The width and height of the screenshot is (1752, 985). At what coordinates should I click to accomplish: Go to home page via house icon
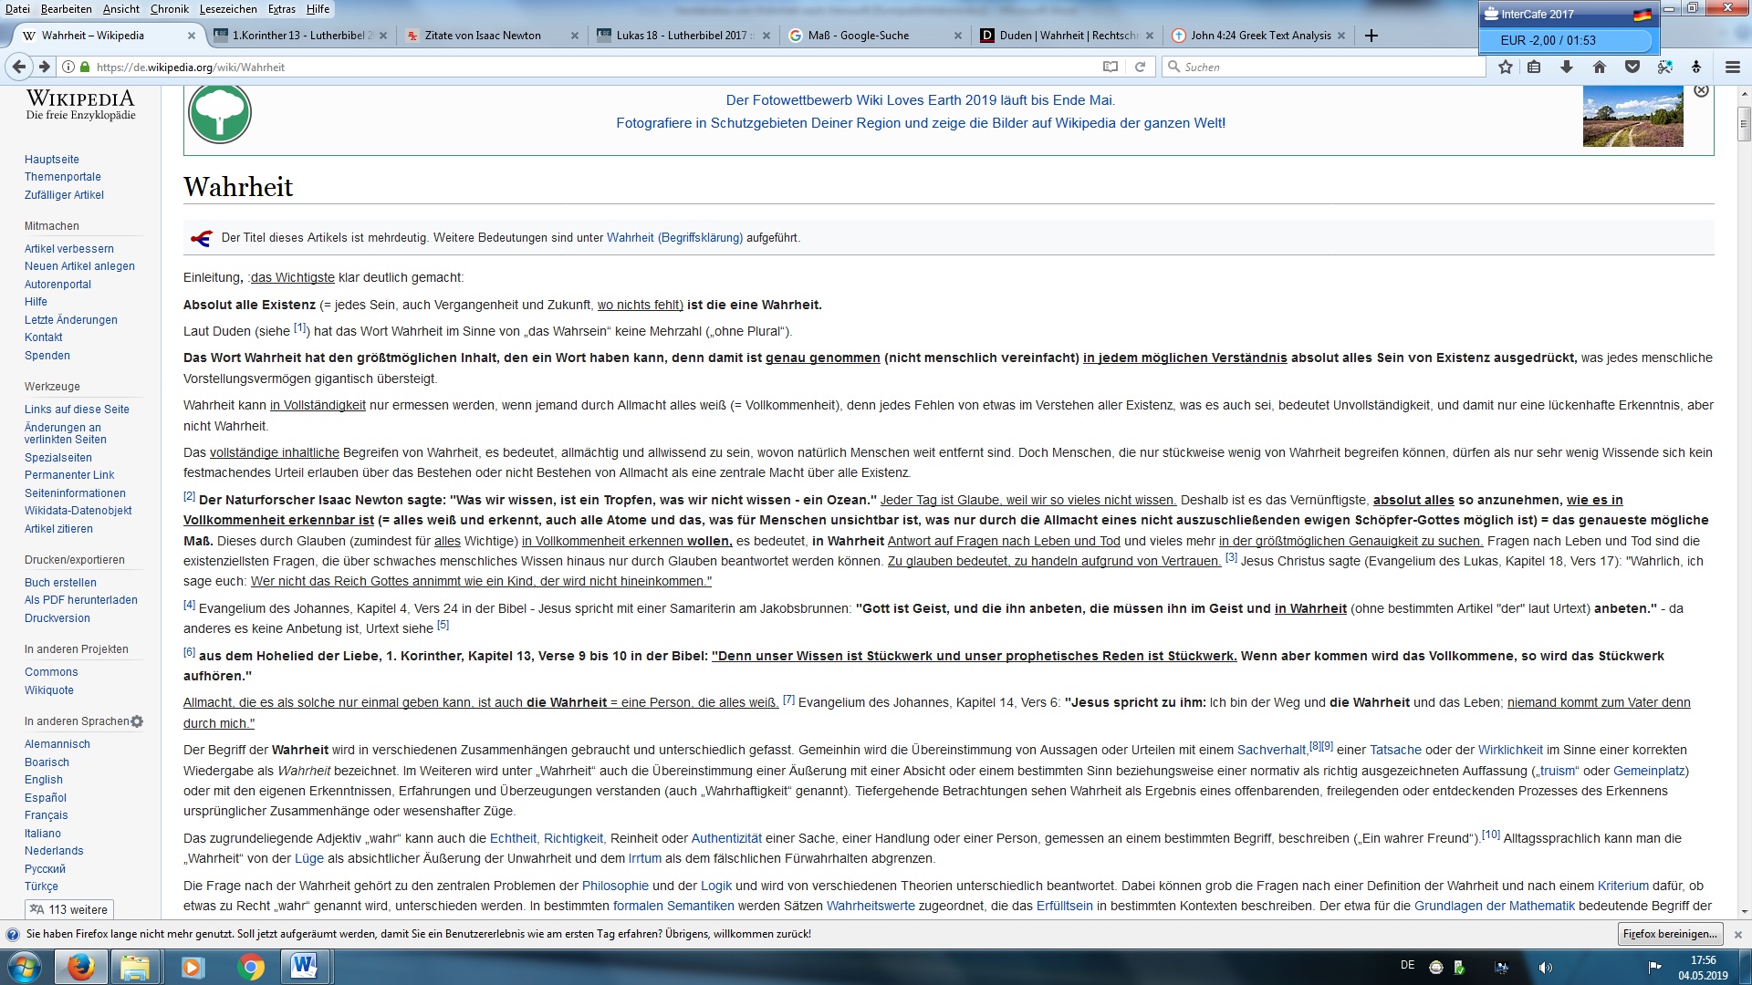click(1600, 67)
